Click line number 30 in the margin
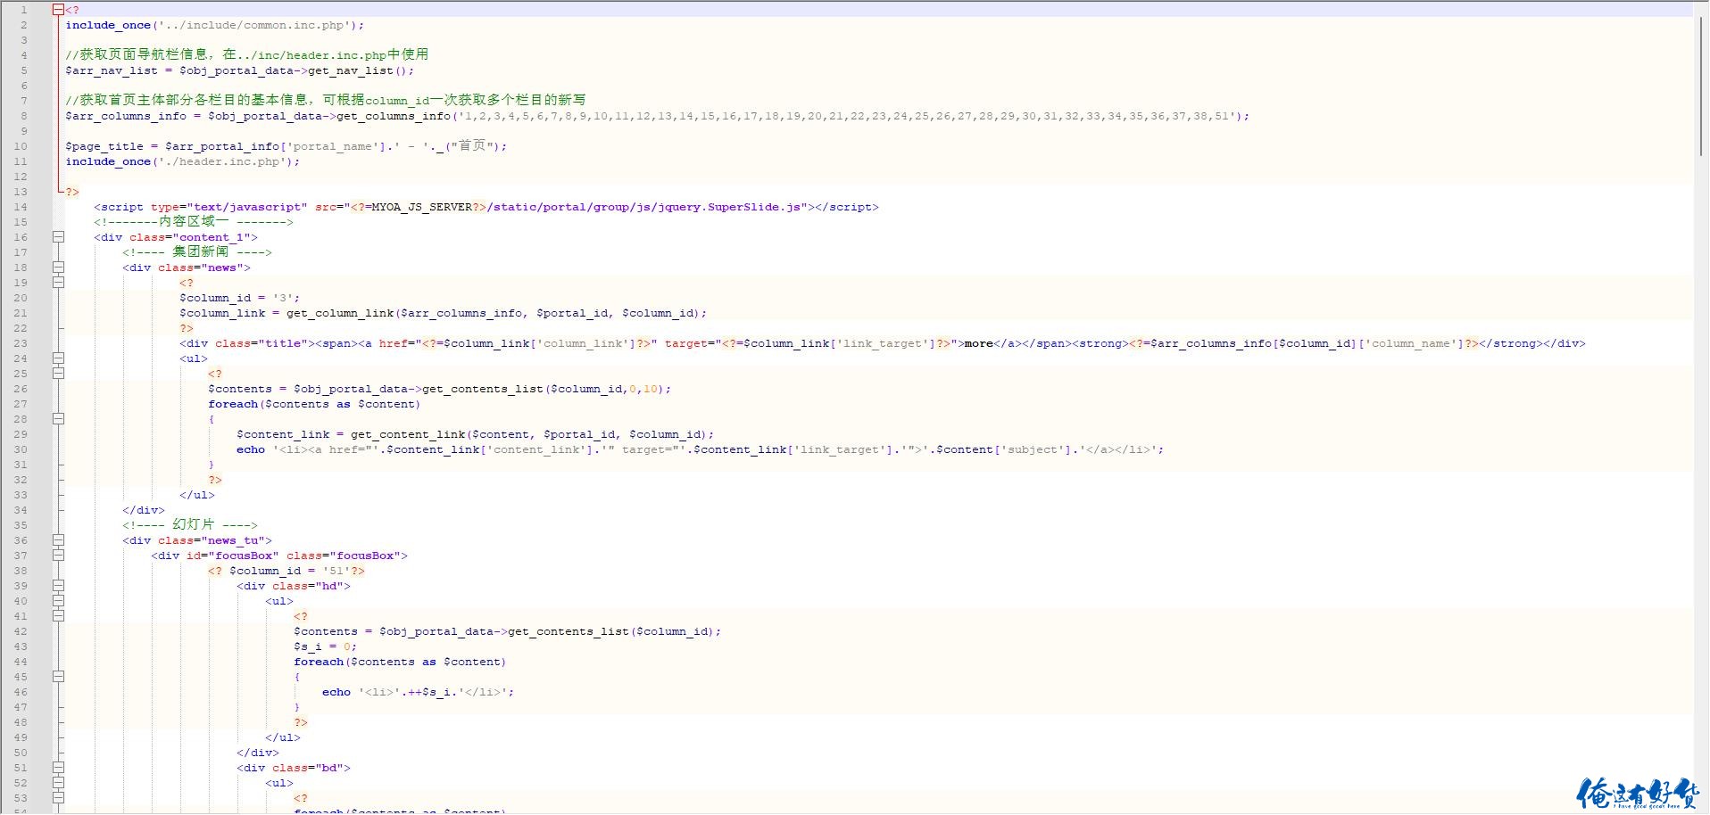This screenshot has height=815, width=1710. 21,449
